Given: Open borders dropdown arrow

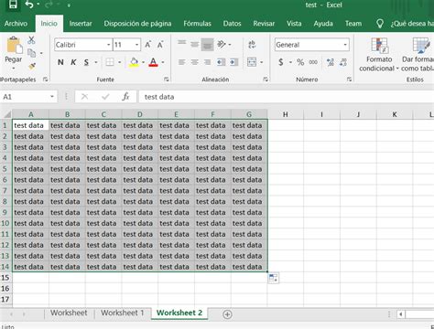Looking at the screenshot, I should click(119, 62).
